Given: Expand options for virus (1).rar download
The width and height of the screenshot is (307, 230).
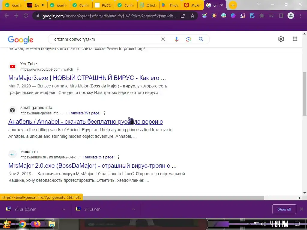Looking at the screenshot, I should (64, 209).
